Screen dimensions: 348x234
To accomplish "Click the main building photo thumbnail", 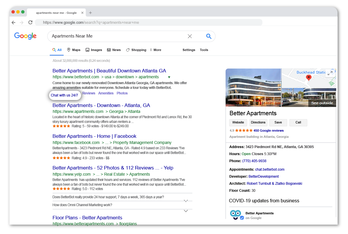I will click(253, 88).
